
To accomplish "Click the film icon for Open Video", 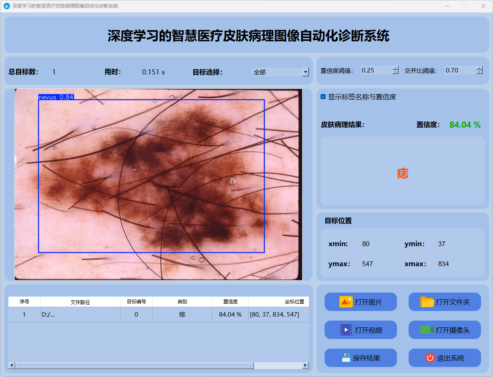I will [x=346, y=330].
